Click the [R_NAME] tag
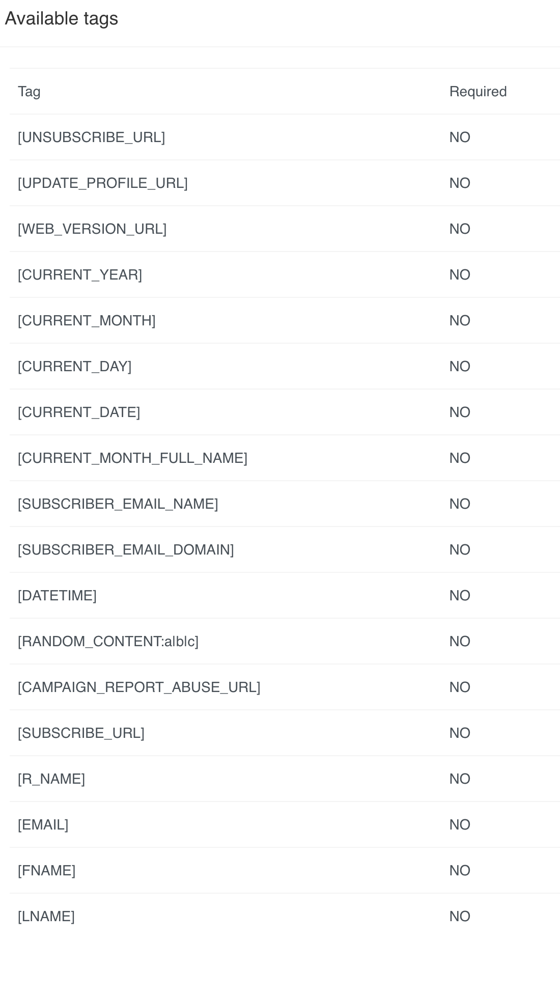560x994 pixels. (x=51, y=779)
